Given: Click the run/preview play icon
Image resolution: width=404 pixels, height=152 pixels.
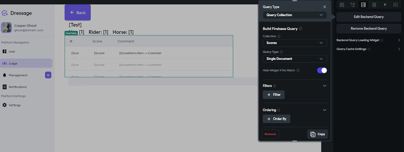Looking at the screenshot, I should tap(385, 4).
